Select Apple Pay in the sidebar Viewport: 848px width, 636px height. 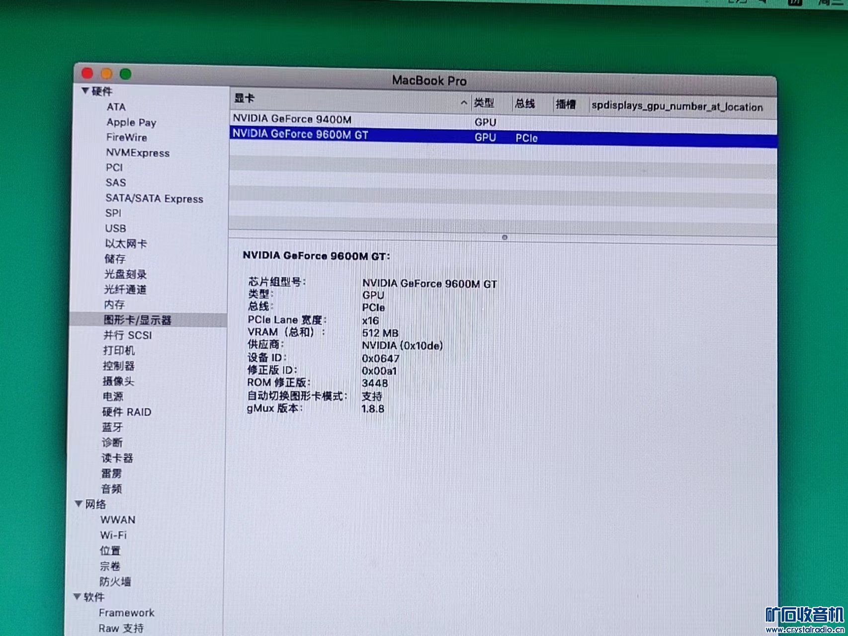click(x=131, y=122)
